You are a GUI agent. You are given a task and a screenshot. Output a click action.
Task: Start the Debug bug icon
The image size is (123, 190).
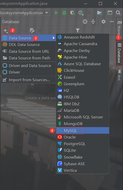tap(64, 13)
